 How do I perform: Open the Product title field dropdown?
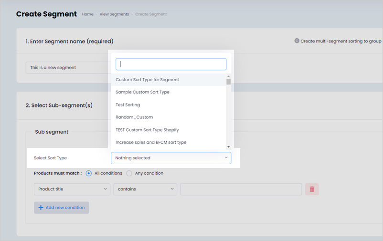tap(72, 189)
